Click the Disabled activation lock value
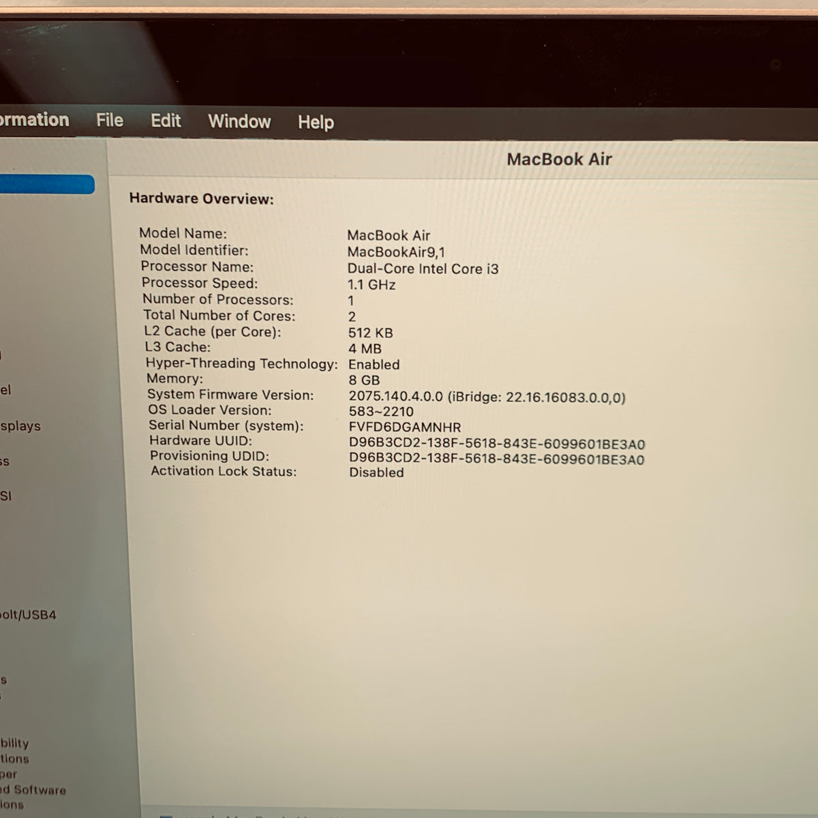This screenshot has height=818, width=818. tap(376, 472)
